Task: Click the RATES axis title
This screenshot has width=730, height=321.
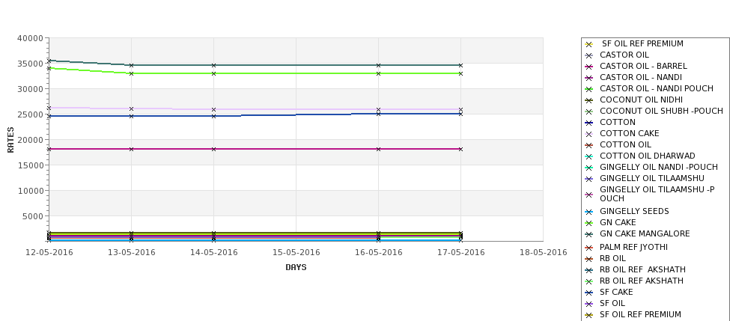Action: coord(10,140)
